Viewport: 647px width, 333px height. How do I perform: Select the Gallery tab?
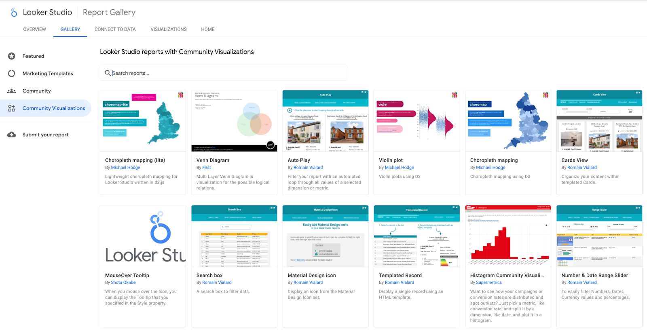(x=70, y=30)
